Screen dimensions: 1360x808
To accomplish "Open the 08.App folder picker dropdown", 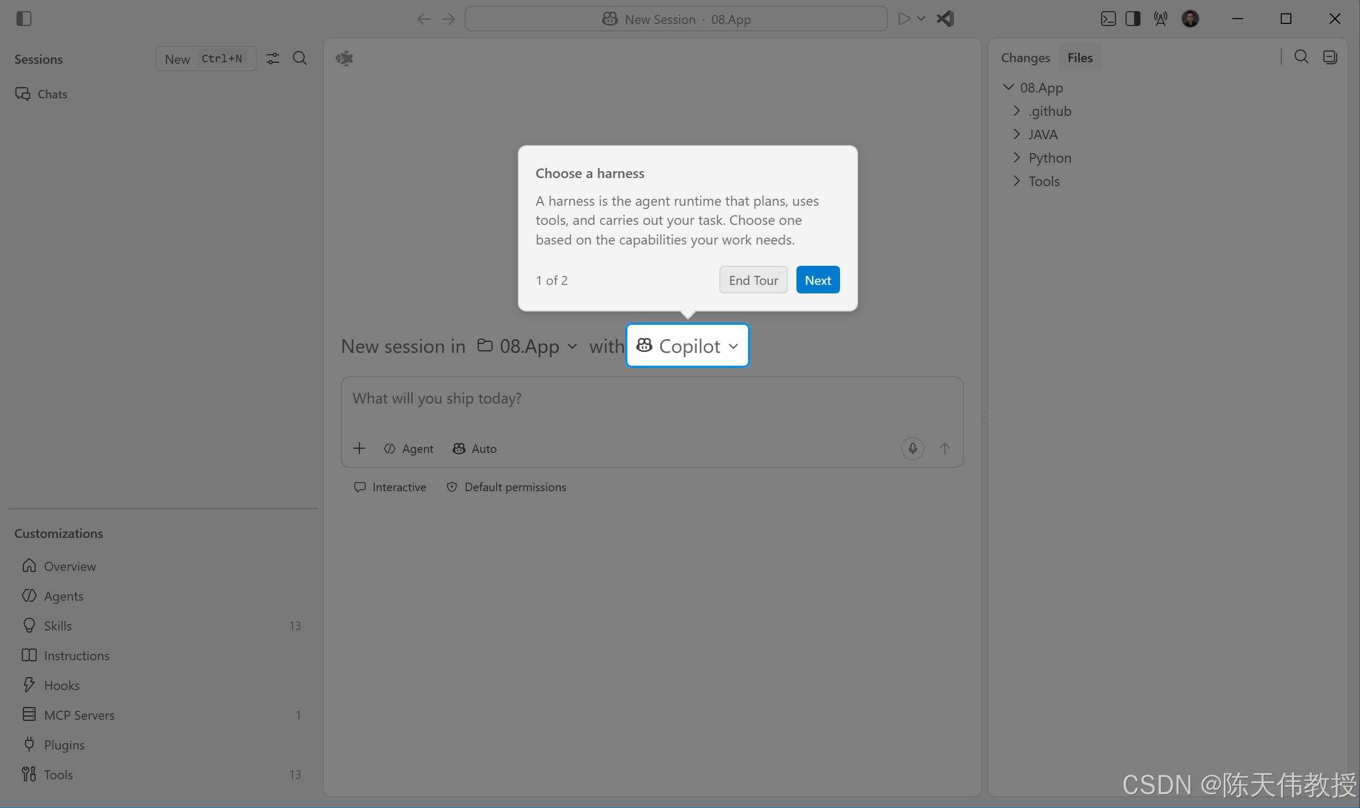I will [527, 346].
